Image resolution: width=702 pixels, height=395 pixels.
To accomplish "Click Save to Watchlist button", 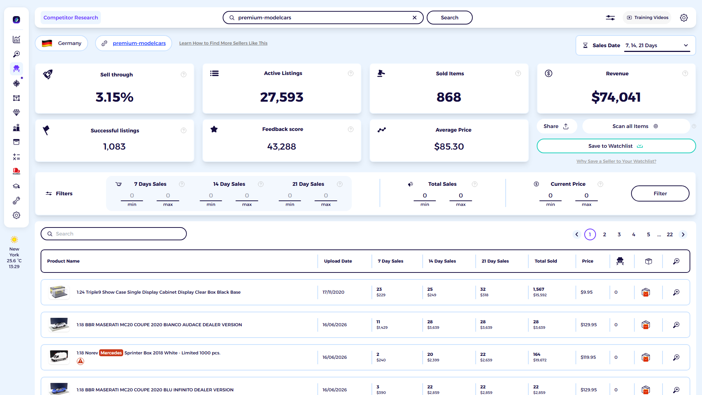I will [x=616, y=146].
